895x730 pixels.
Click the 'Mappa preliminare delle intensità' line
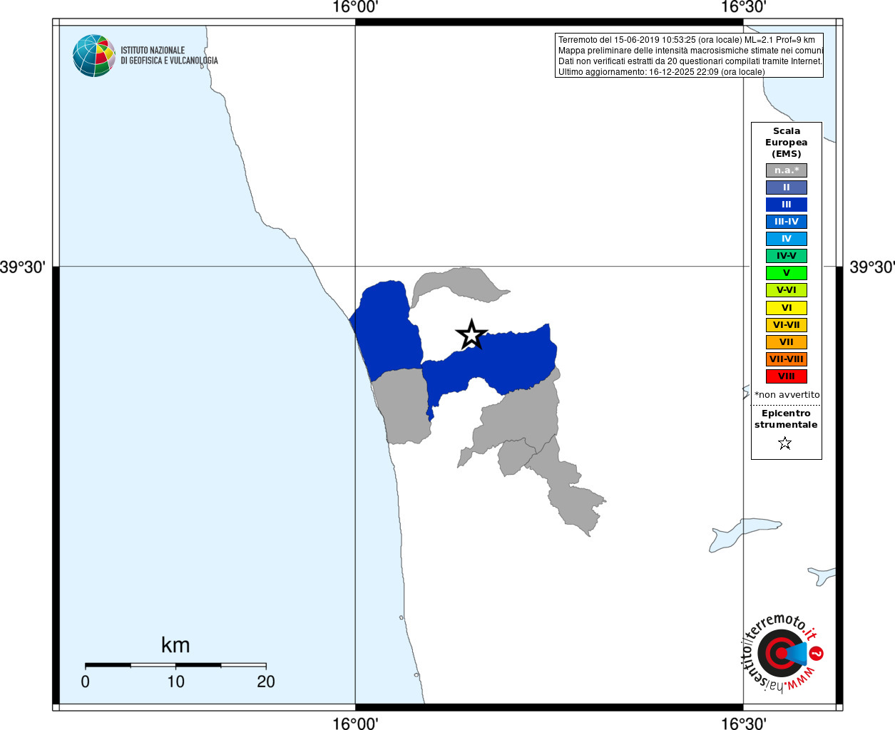click(690, 51)
